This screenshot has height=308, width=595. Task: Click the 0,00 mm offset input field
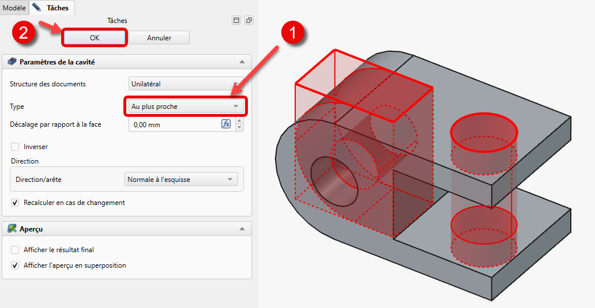coord(174,124)
